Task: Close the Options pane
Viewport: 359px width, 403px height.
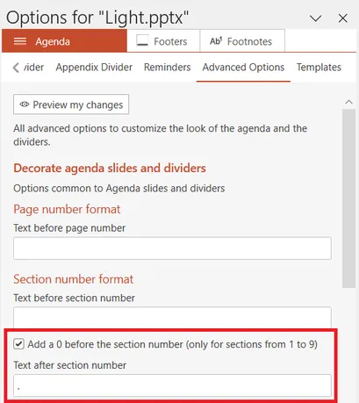Action: coord(342,18)
